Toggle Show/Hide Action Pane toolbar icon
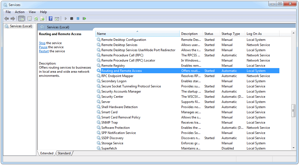299x165 pixels. click(57, 19)
